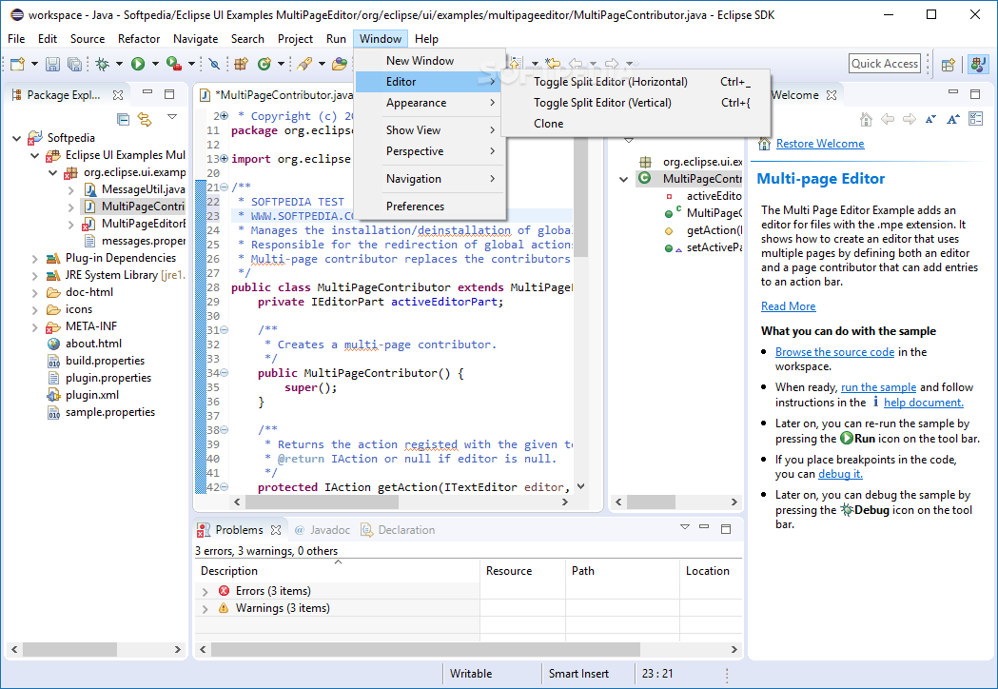Click the New wizard toolbar icon
998x689 pixels.
(17, 64)
